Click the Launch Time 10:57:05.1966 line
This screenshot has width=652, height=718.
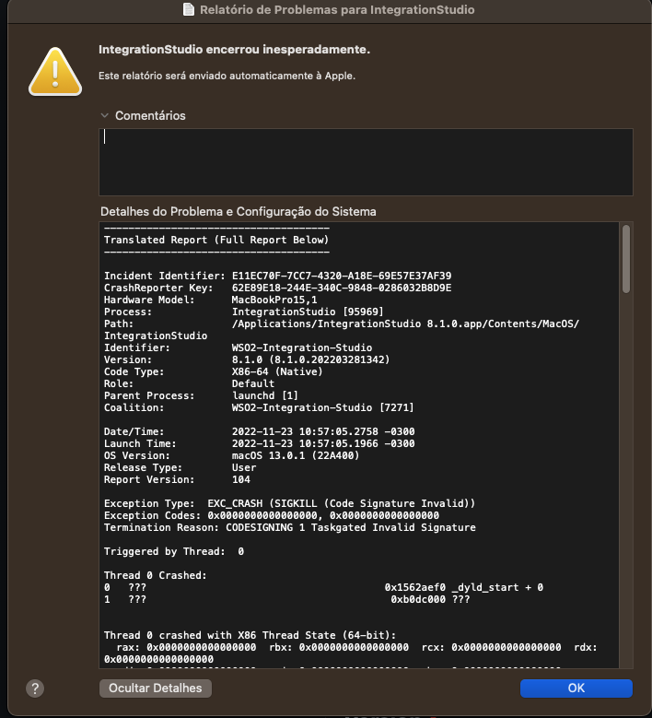point(259,443)
